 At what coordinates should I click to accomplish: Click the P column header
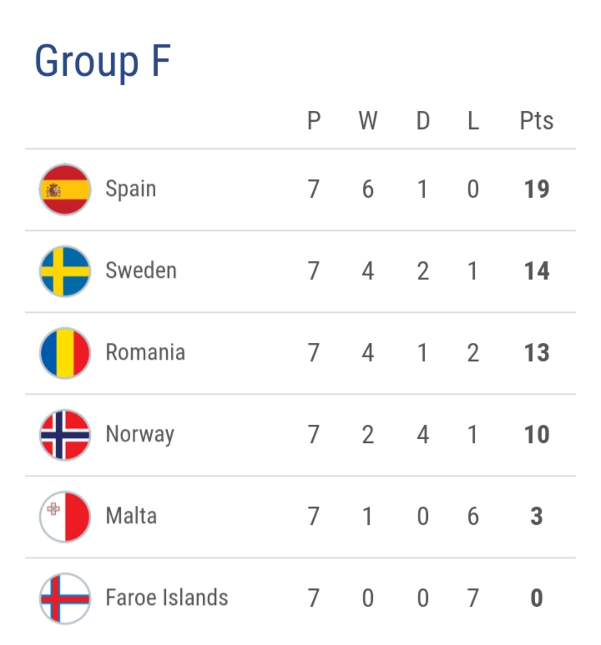(314, 121)
